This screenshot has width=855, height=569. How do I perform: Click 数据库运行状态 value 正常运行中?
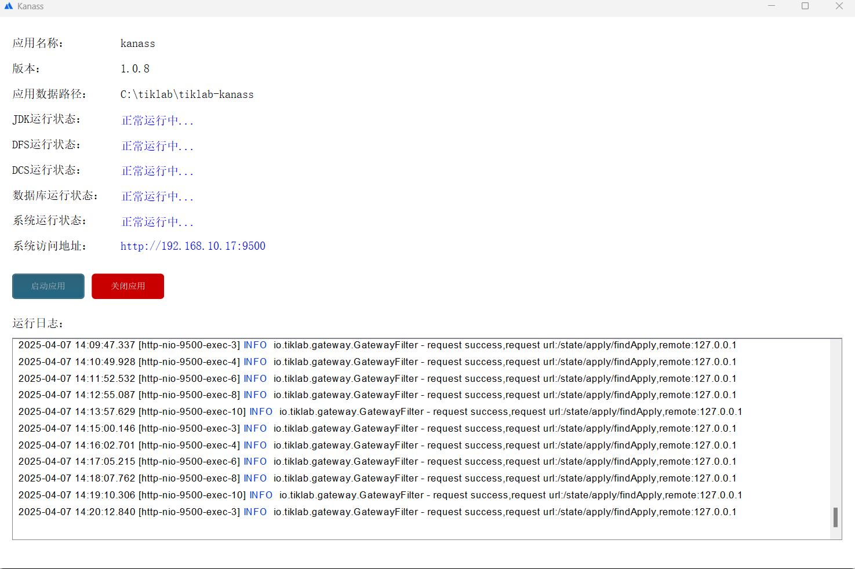157,196
